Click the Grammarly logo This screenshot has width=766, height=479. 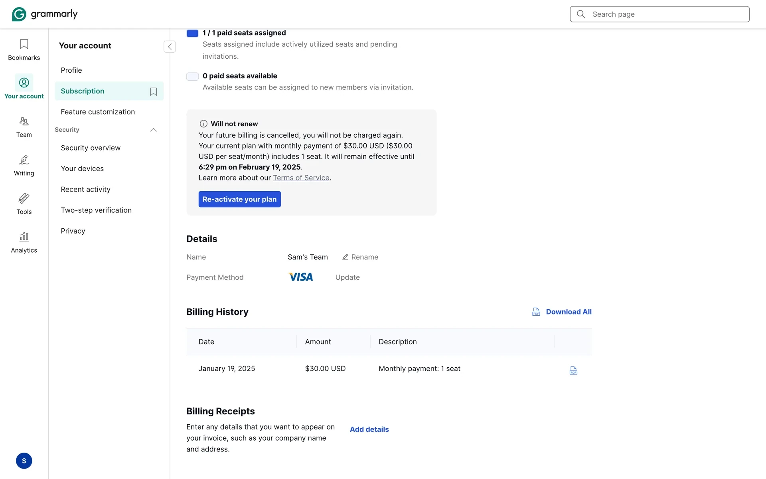click(x=45, y=14)
